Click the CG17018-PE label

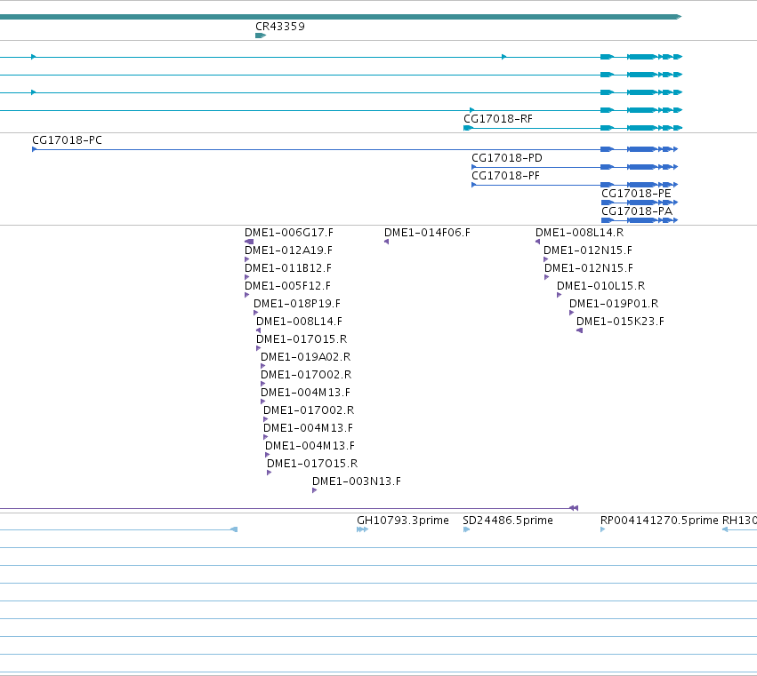pos(636,194)
